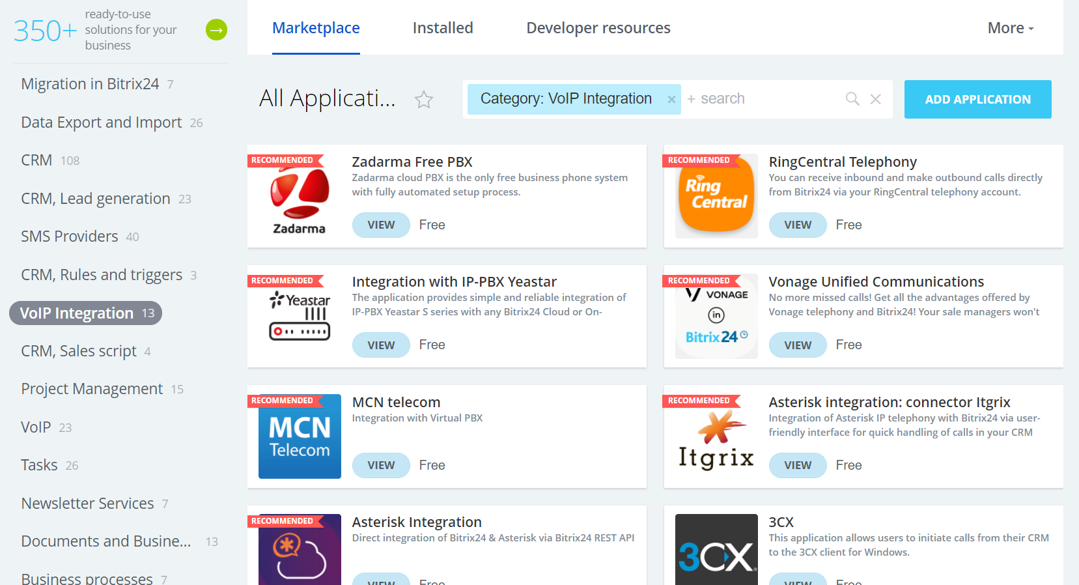1079x585 pixels.
Task: Open the Zadarma app logo
Action: click(x=300, y=196)
